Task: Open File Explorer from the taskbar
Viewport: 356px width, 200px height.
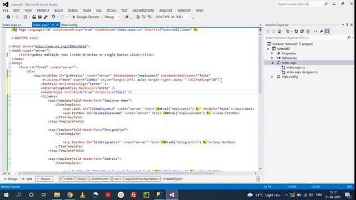Action: 57,195
